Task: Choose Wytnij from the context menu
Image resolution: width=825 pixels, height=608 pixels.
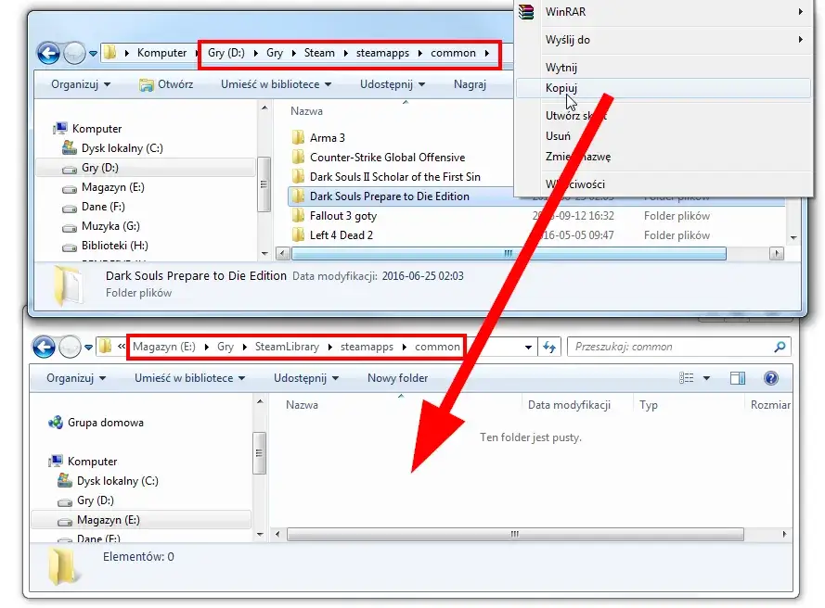Action: [x=561, y=68]
